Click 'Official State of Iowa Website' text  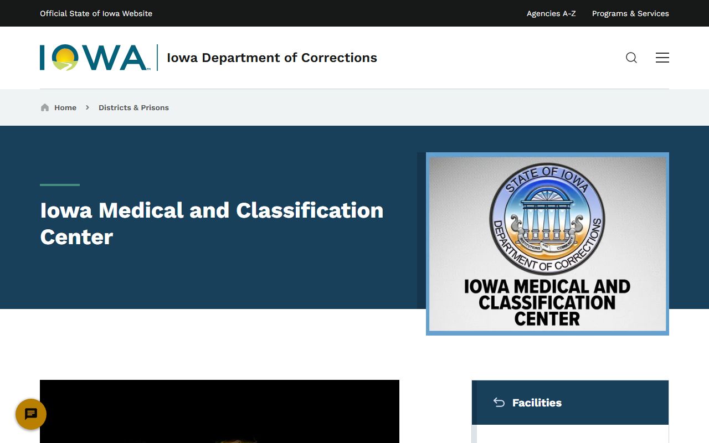click(x=96, y=13)
